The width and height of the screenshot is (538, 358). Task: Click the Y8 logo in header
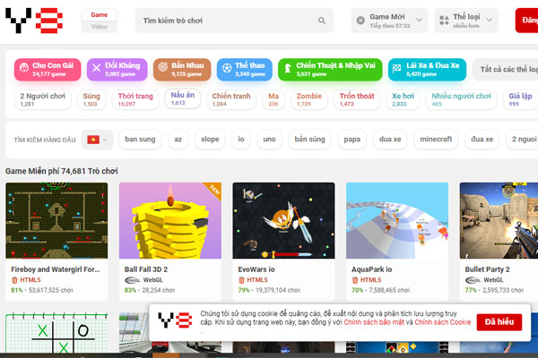(x=33, y=21)
